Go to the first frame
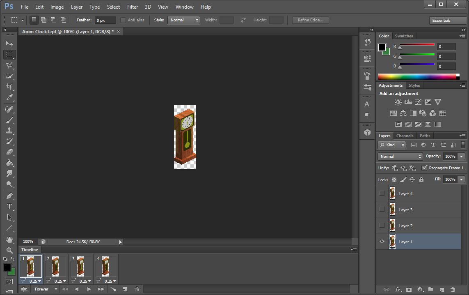469x295 pixels. point(64,289)
